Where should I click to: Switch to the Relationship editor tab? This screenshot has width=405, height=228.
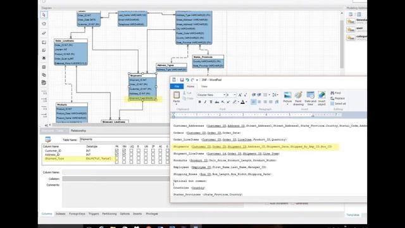click(78, 131)
